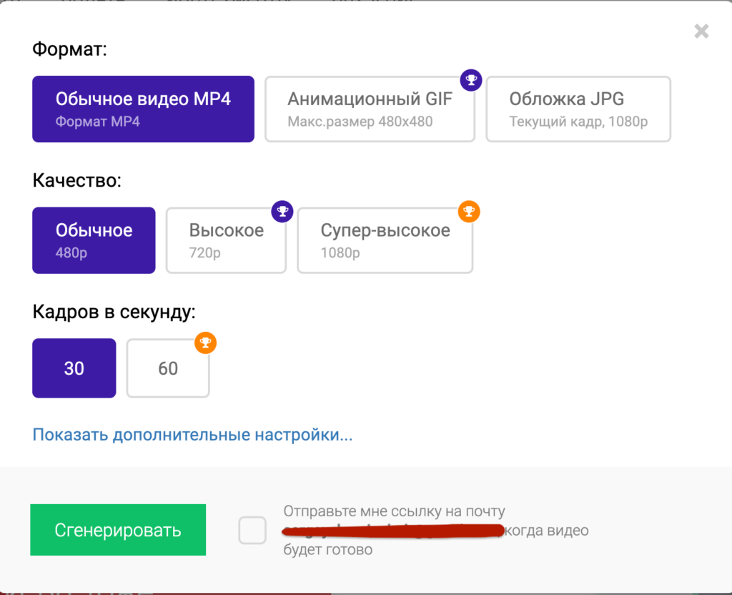Click the premium trophy badge on Анимационный GIF
This screenshot has width=732, height=595.
point(470,80)
